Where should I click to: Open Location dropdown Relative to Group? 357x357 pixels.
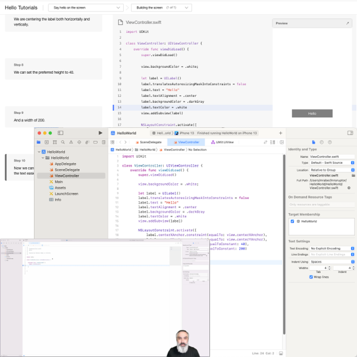(332, 170)
